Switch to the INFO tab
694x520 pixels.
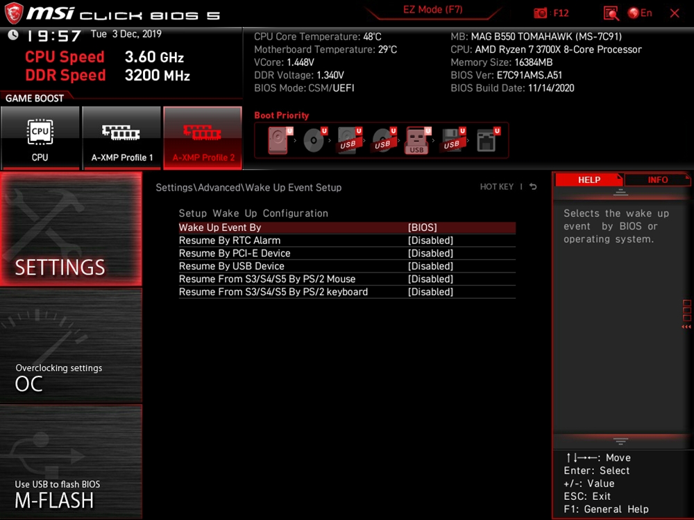657,180
